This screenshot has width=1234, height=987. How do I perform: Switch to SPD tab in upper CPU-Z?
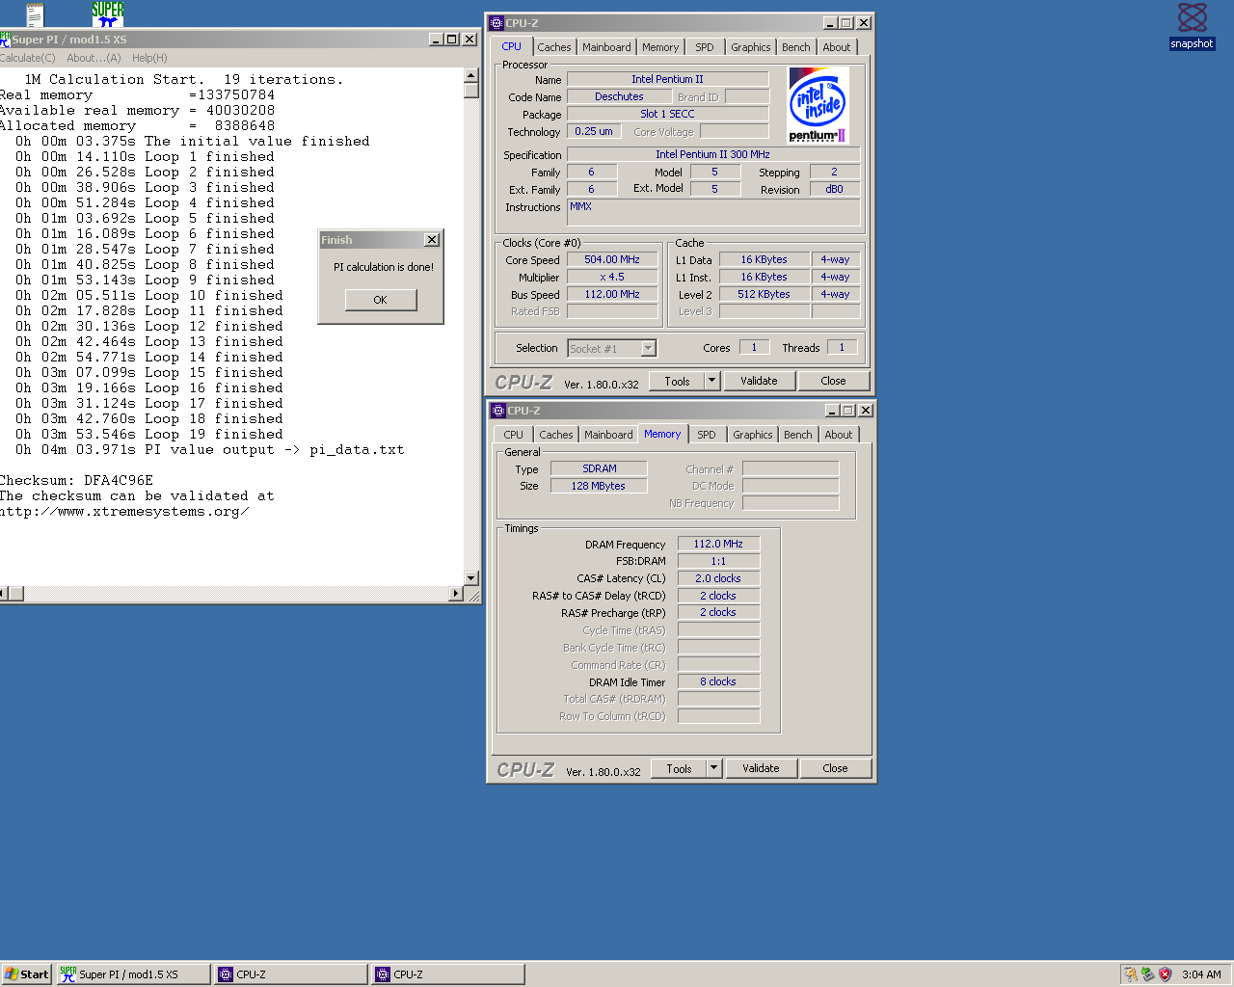(705, 47)
